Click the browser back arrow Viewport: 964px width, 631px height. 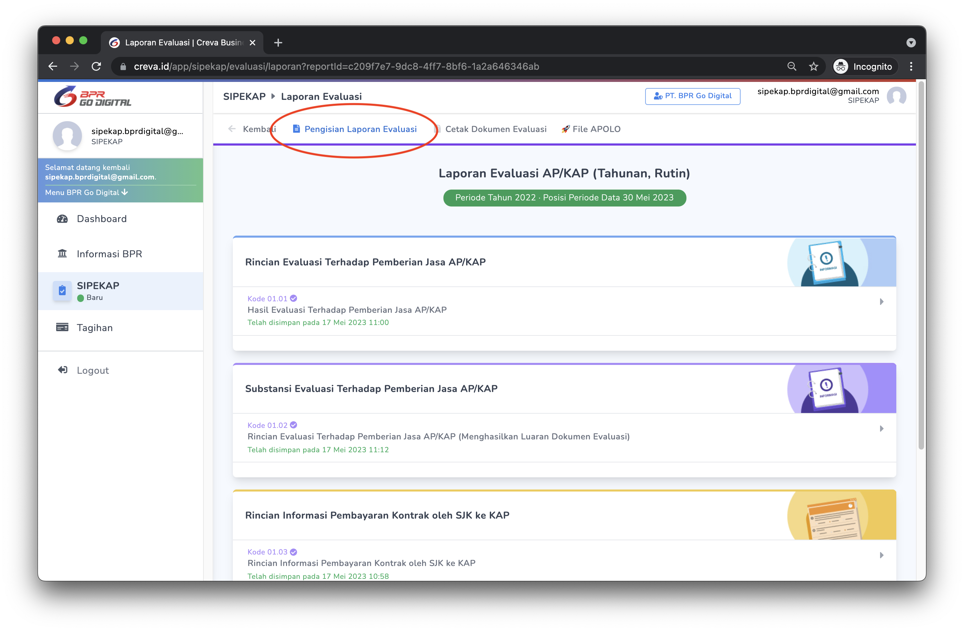click(x=53, y=66)
